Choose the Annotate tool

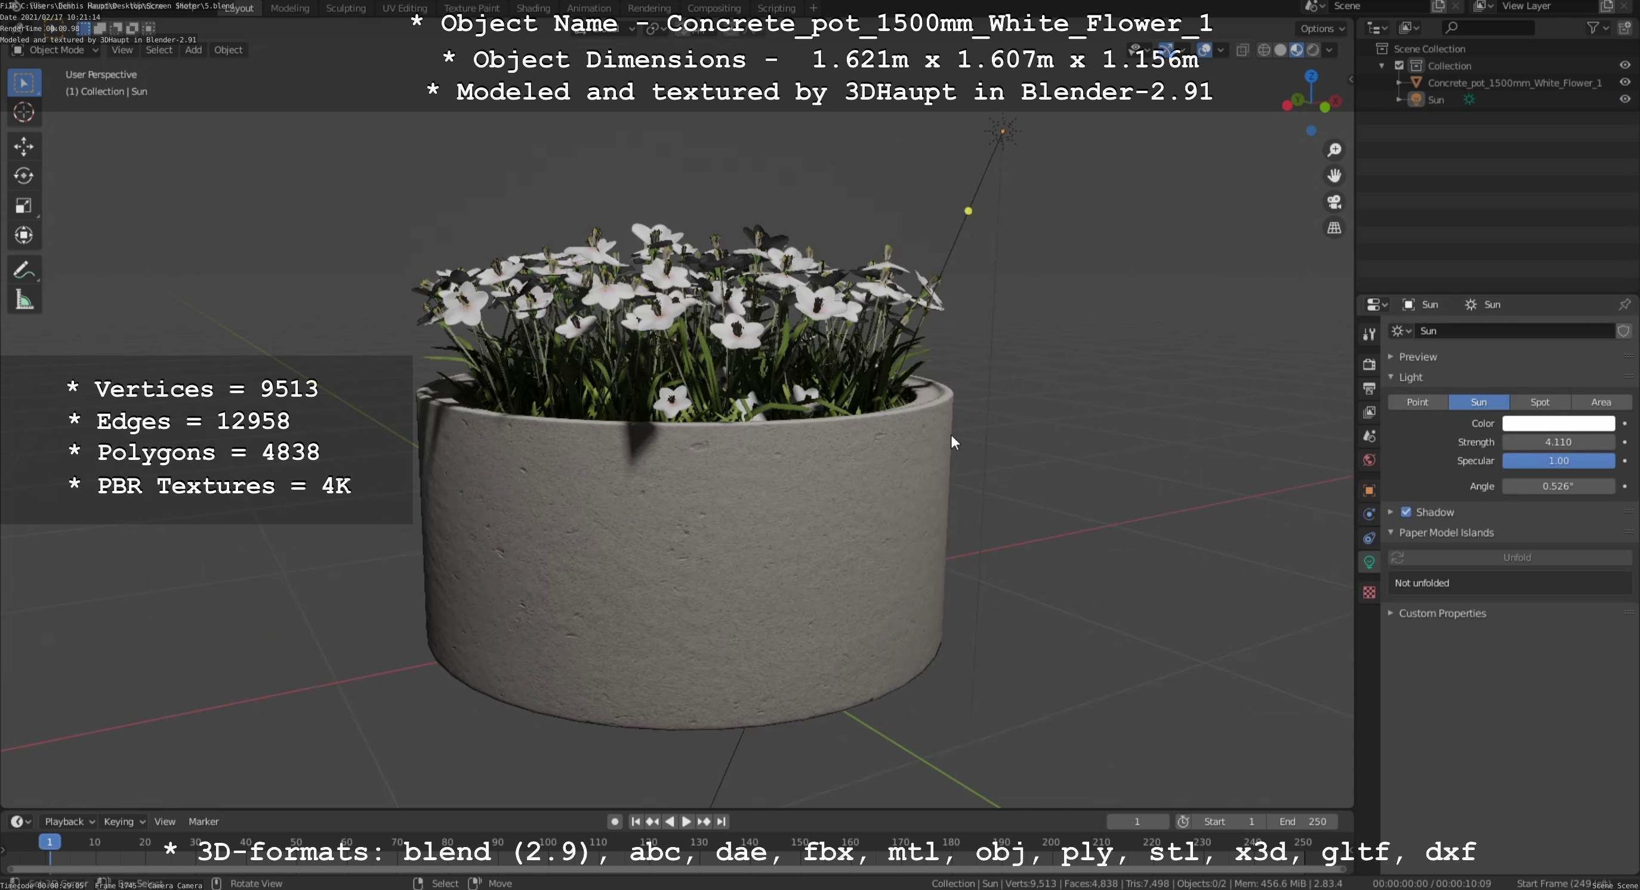click(24, 270)
